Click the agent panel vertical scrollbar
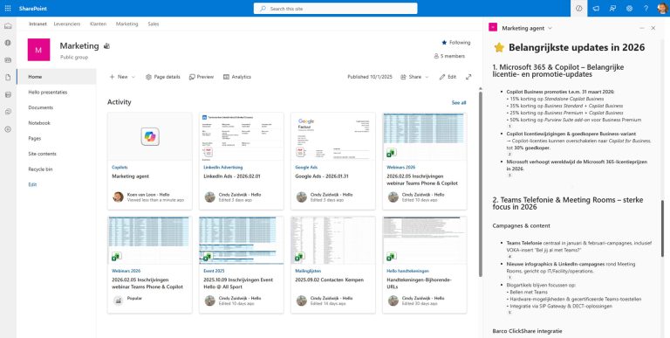Image resolution: width=670 pixels, height=338 pixels. tap(662, 228)
